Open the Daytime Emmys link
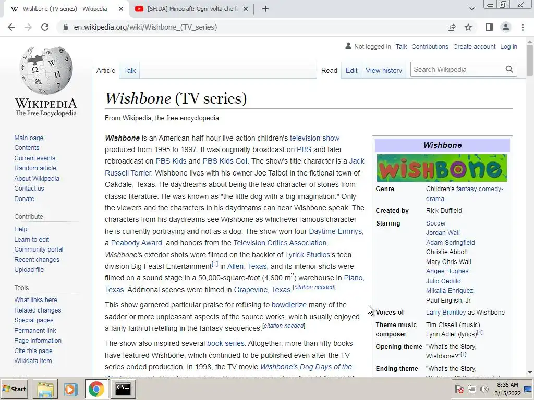Viewport: 534px width, 400px height. 335,231
